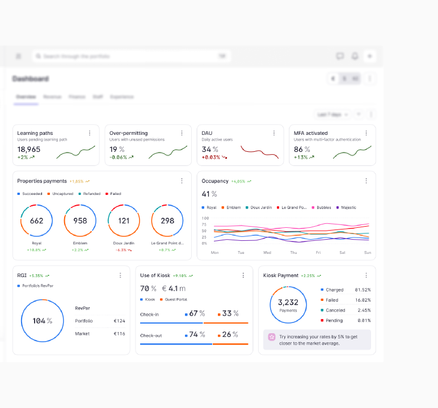This screenshot has height=408, width=438.
Task: Toggle the Failed legend in Properties payments
Action: click(113, 194)
